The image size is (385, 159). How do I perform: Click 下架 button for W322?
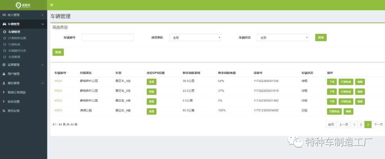332,101
